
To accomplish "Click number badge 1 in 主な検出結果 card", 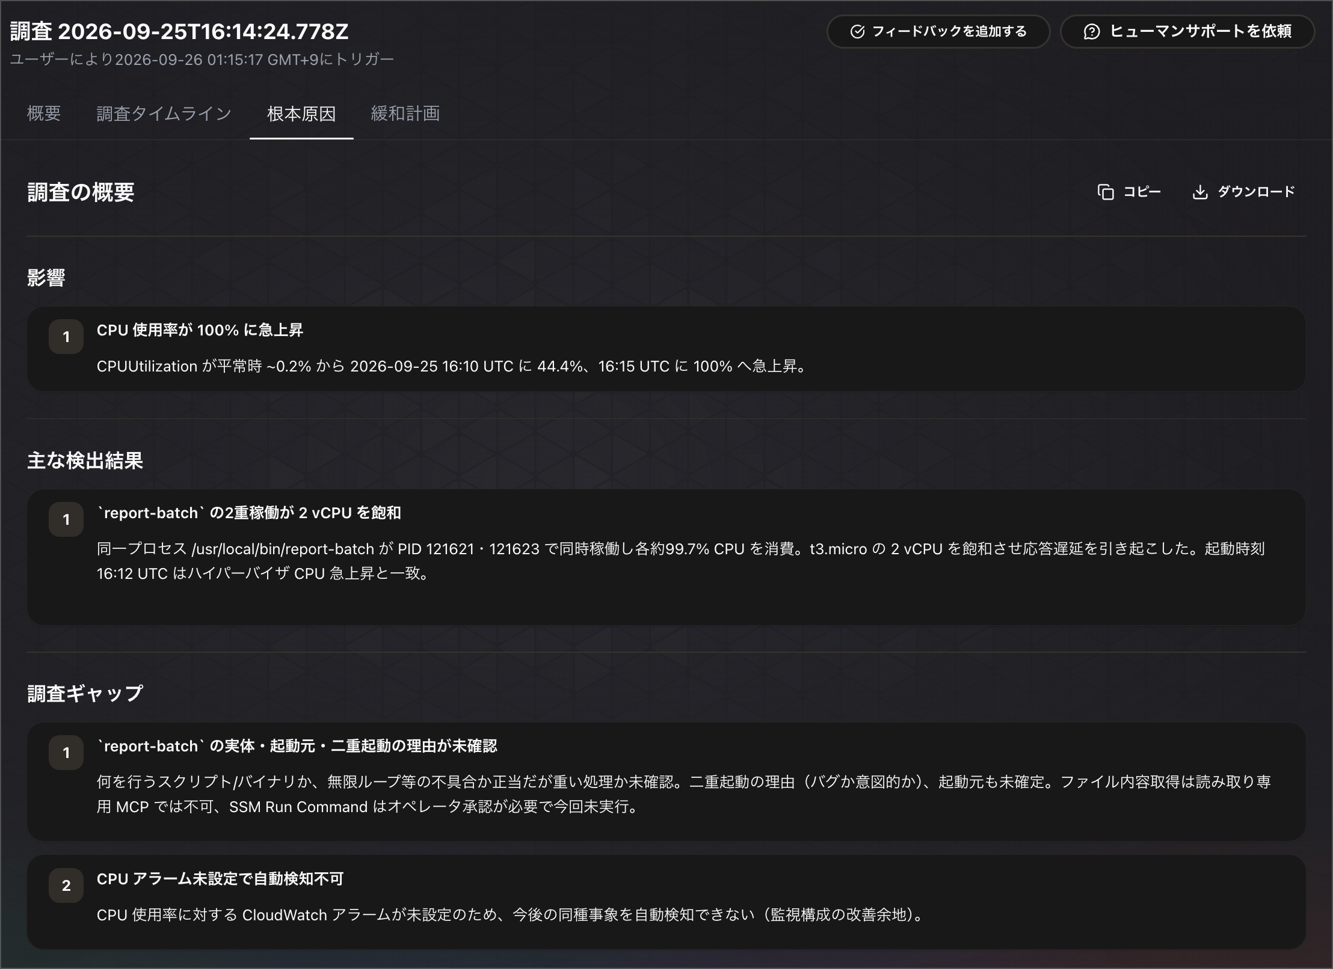I will coord(66,519).
